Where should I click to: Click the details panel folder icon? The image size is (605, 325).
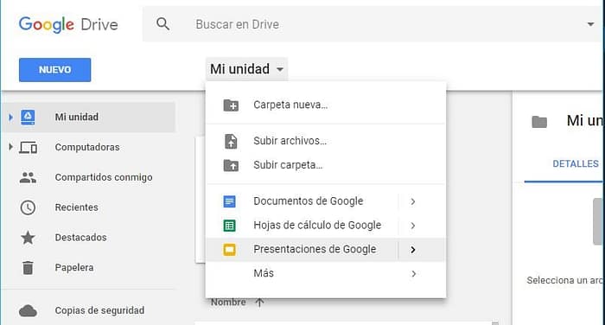click(539, 122)
